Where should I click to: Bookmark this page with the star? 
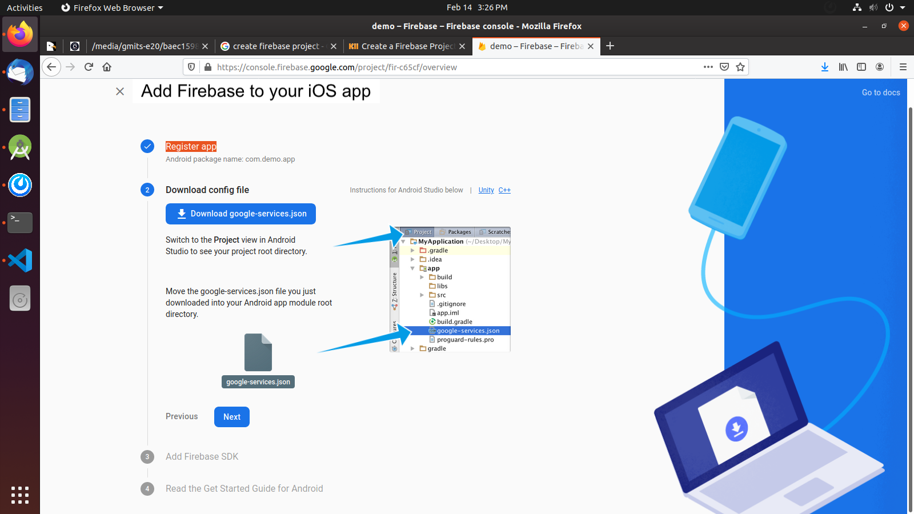click(740, 67)
